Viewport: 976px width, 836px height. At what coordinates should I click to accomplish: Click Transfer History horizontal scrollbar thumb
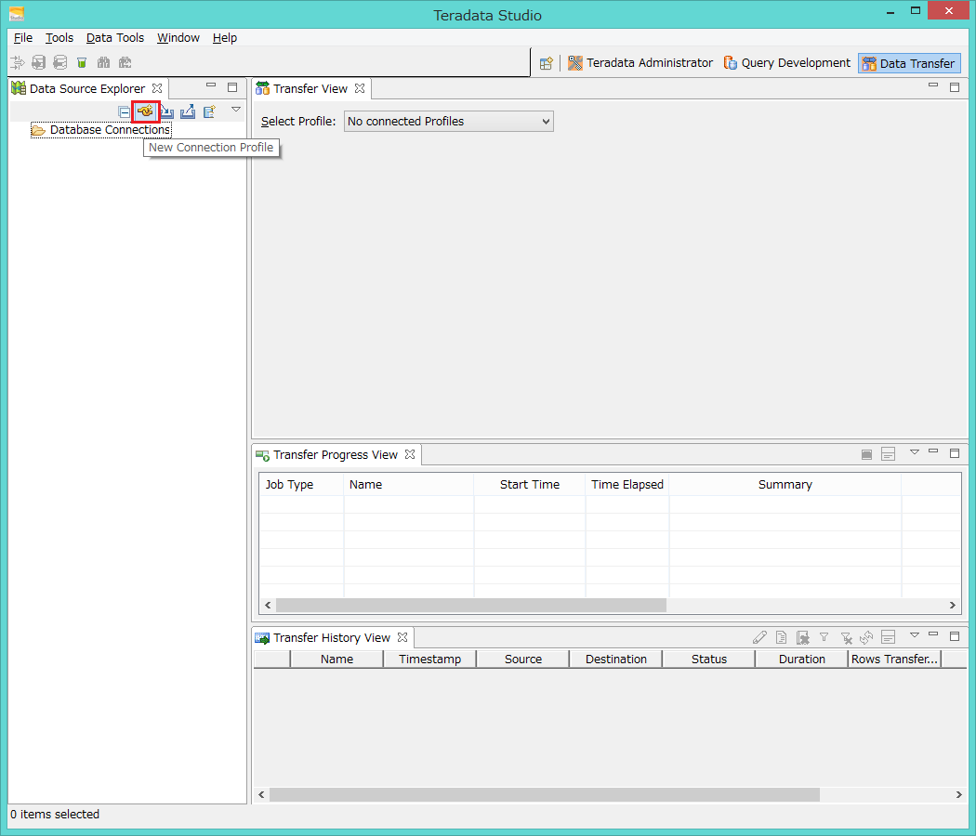[545, 794]
